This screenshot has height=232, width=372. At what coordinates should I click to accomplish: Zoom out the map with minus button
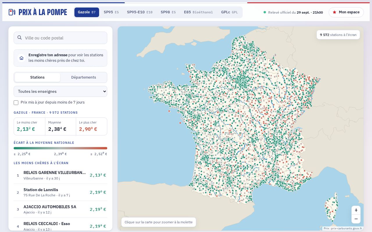click(x=356, y=219)
